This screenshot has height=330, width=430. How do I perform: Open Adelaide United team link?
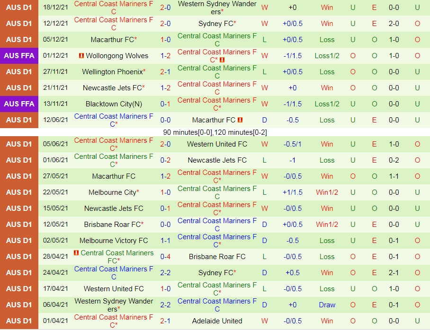[217, 321]
